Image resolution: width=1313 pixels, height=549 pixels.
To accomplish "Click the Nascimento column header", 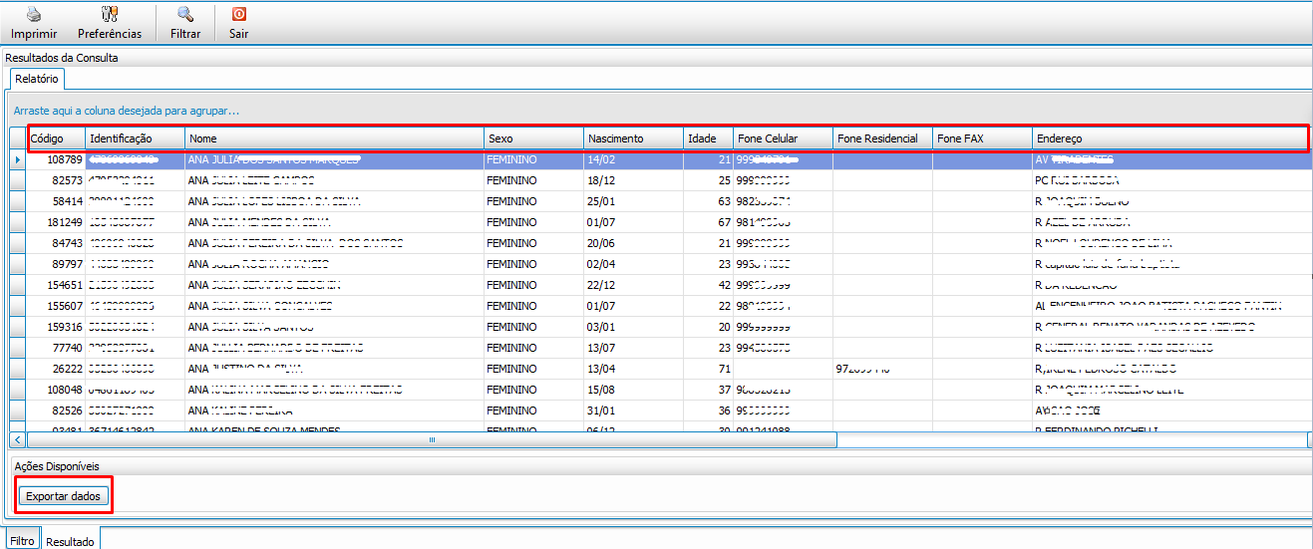I will (x=633, y=138).
